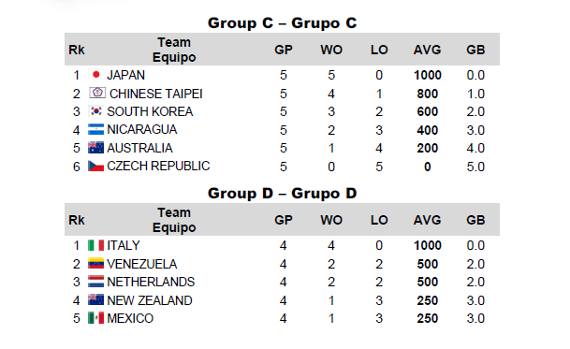Click the GB column header in Group D
Viewport: 570px width, 349px height.
475,220
